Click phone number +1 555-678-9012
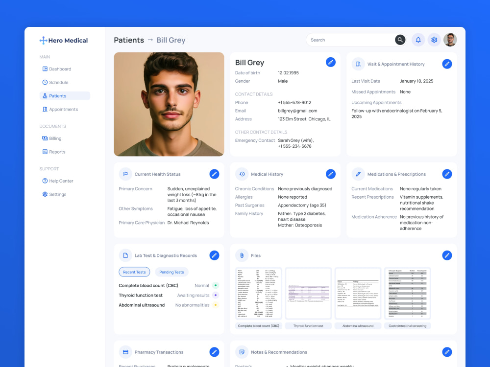 click(294, 102)
